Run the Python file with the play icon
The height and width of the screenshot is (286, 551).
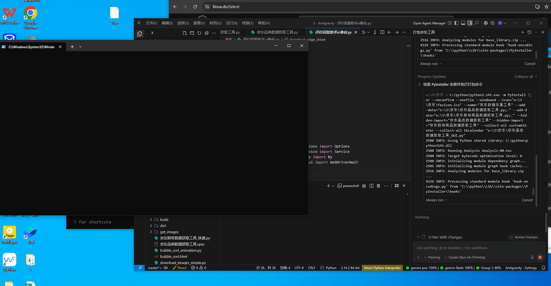point(363,32)
